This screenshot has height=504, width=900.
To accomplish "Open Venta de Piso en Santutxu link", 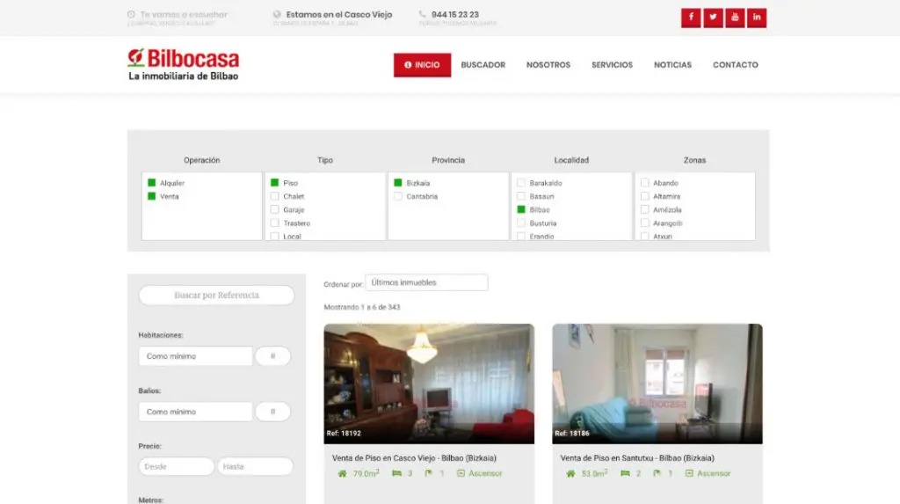I will 637,458.
